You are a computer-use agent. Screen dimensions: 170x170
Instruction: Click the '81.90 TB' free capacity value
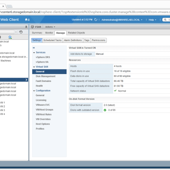tap(119, 86)
